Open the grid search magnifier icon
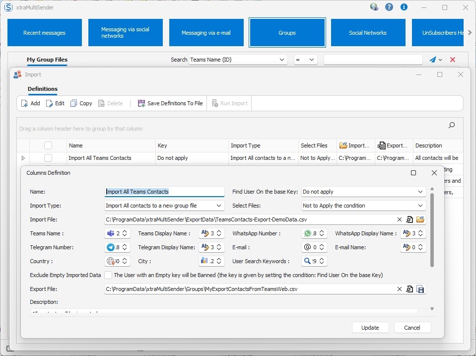Image resolution: width=476 pixels, height=356 pixels. [x=452, y=125]
